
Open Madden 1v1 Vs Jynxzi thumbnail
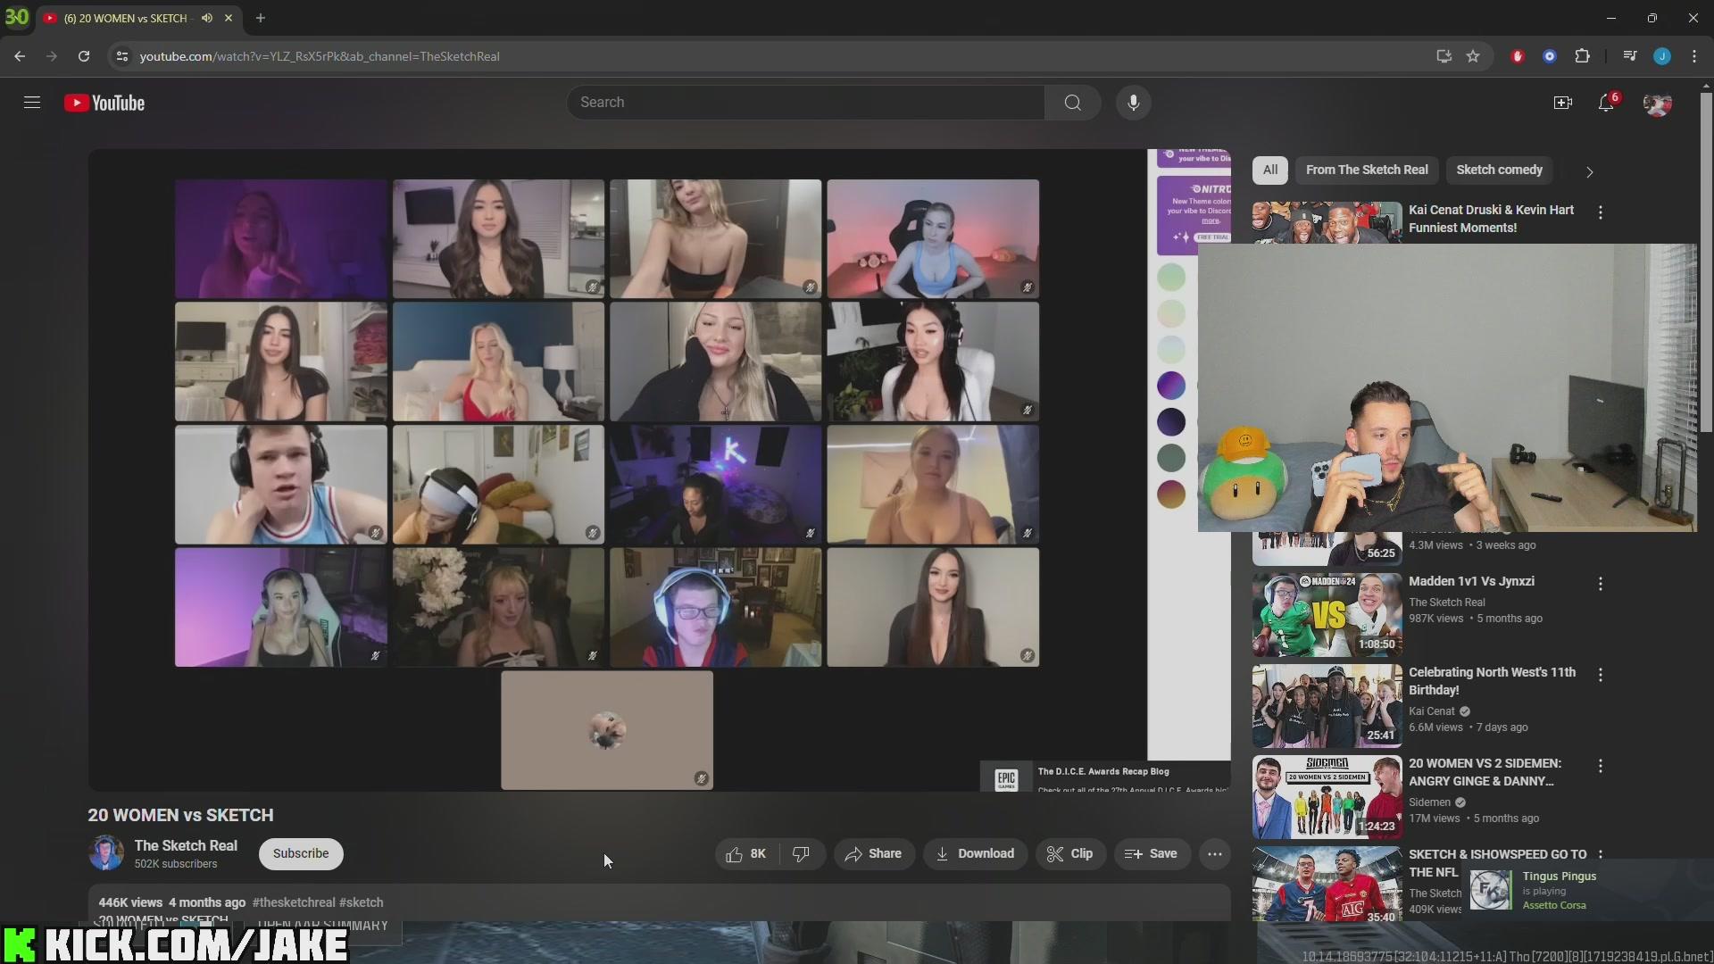[1327, 615]
